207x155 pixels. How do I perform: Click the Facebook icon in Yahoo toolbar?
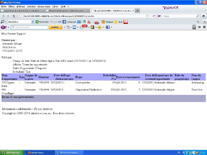coord(107,27)
